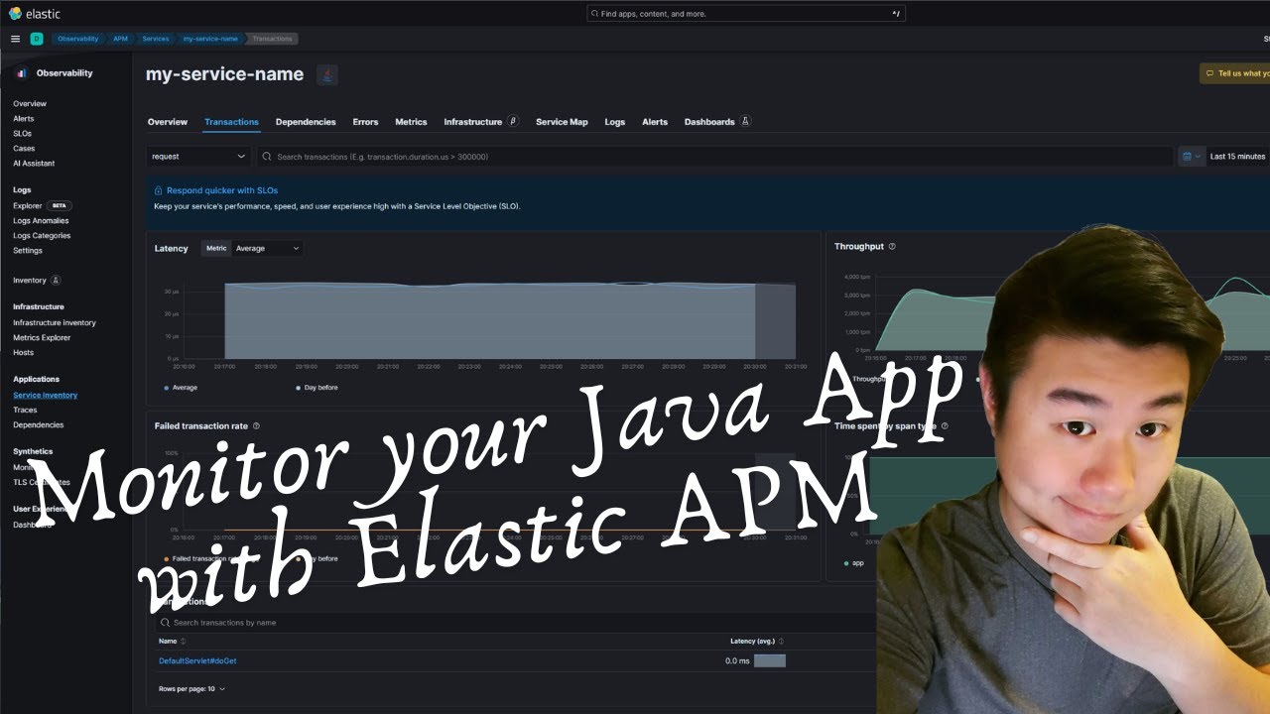Switch to the Overview tab
The height and width of the screenshot is (714, 1270).
pyautogui.click(x=168, y=122)
